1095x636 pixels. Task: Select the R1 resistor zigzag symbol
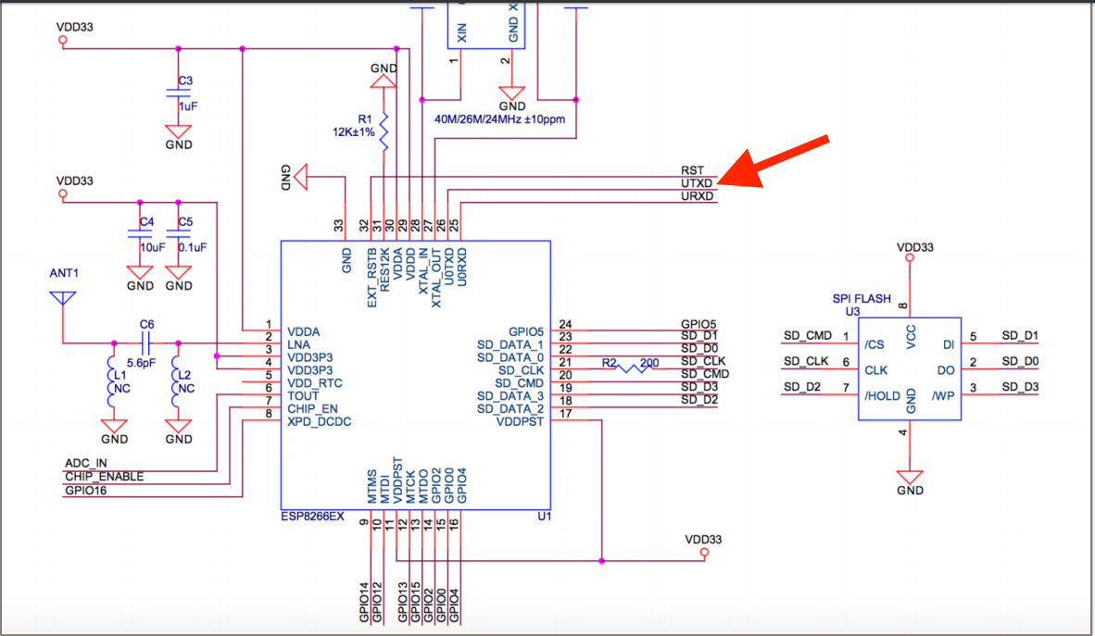click(384, 131)
